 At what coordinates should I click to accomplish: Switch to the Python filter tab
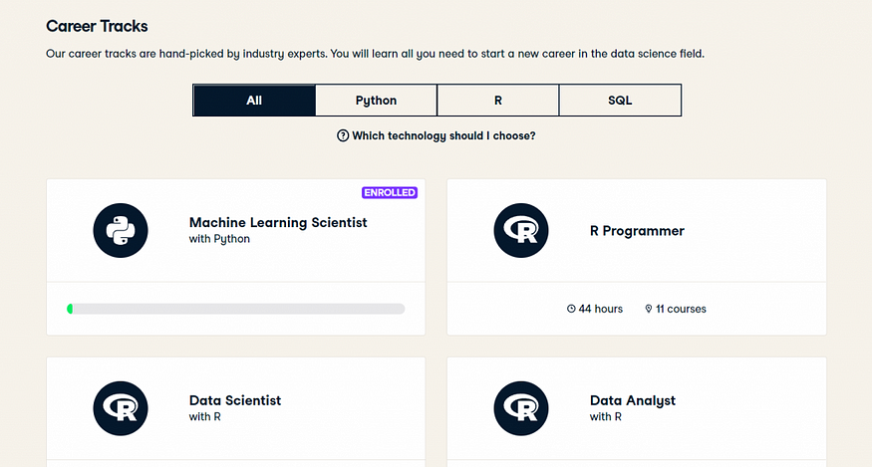pyautogui.click(x=376, y=101)
